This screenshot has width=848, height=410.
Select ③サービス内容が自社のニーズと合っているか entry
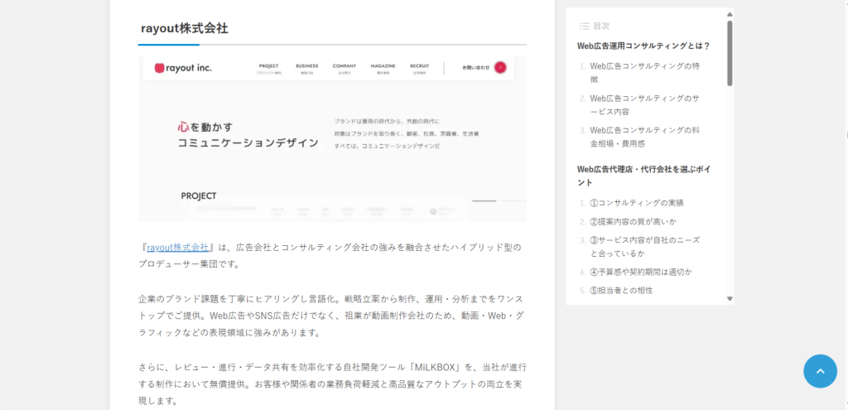point(644,247)
